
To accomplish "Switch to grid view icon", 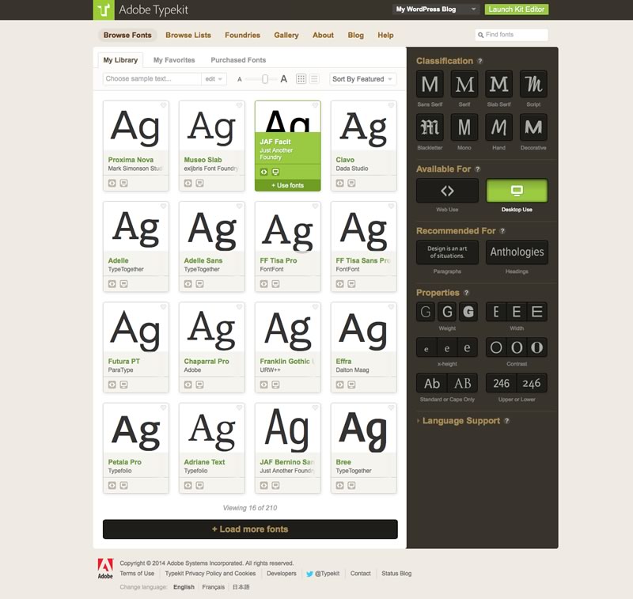I will (x=301, y=78).
